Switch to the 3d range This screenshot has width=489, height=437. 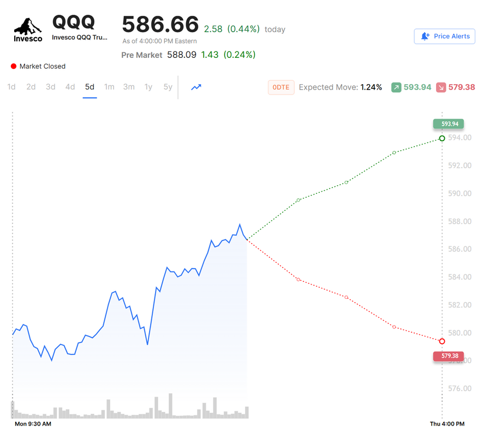point(51,87)
